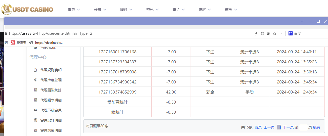Click the 跳转 jump link
This screenshot has width=328, height=136.
point(317,127)
